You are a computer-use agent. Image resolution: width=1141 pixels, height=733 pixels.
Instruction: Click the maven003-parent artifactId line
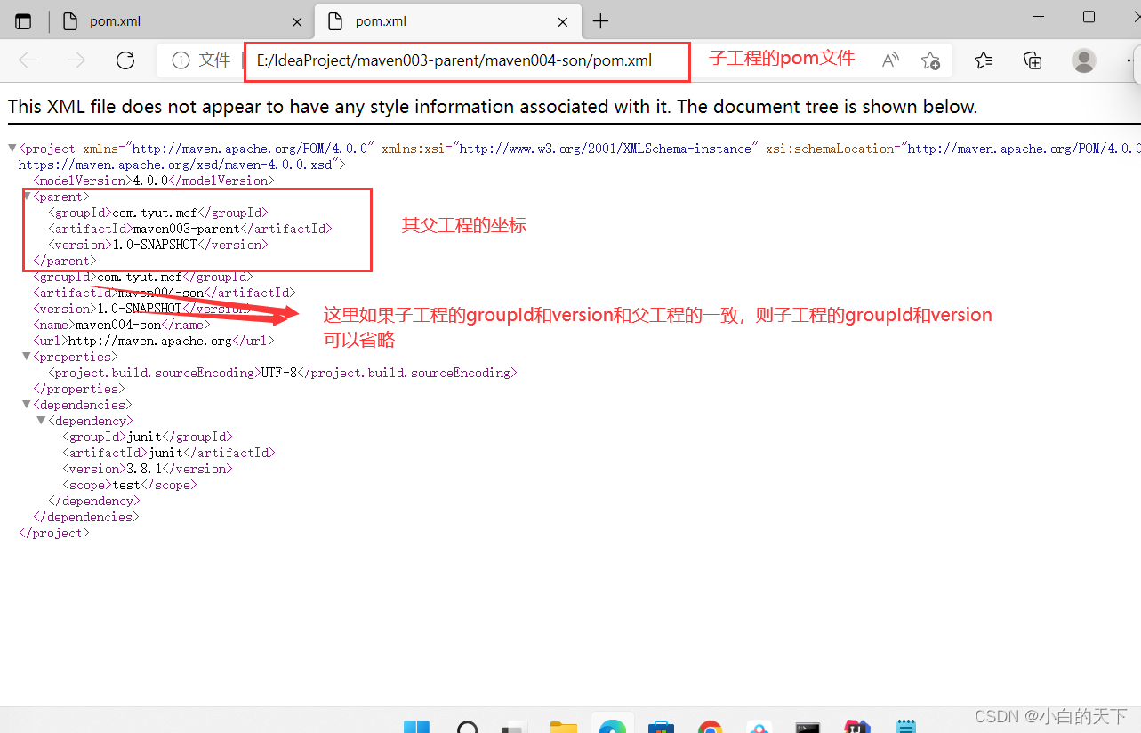(189, 229)
